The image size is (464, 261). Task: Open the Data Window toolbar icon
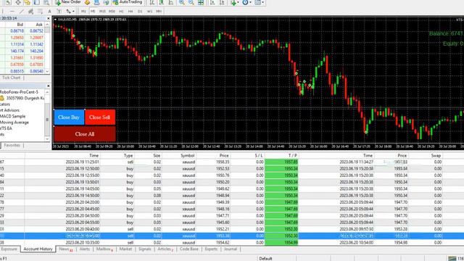coord(18,2)
